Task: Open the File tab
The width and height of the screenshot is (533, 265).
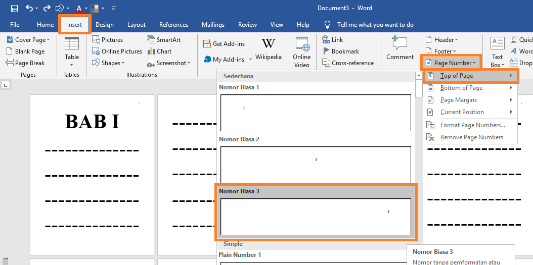Action: (x=15, y=25)
